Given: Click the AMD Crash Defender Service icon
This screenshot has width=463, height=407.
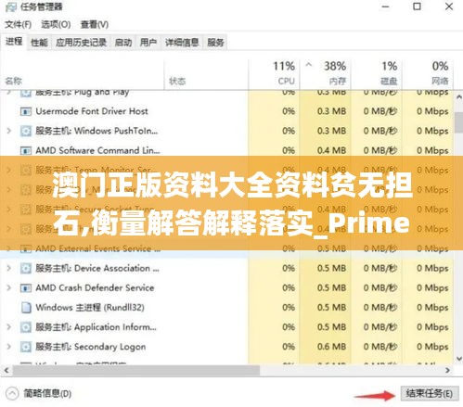Looking at the screenshot, I should coord(26,288).
